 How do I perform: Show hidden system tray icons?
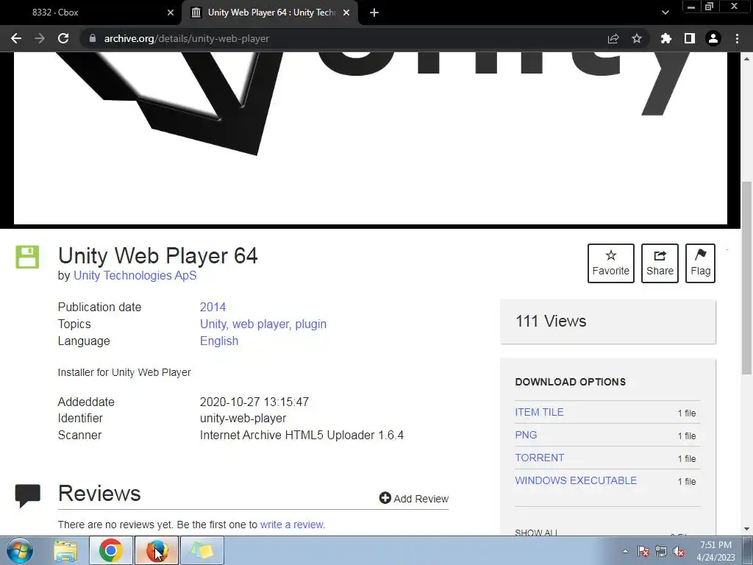point(625,551)
